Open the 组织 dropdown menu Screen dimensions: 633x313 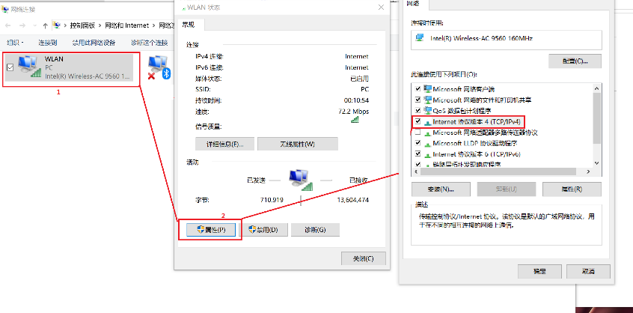coord(16,43)
